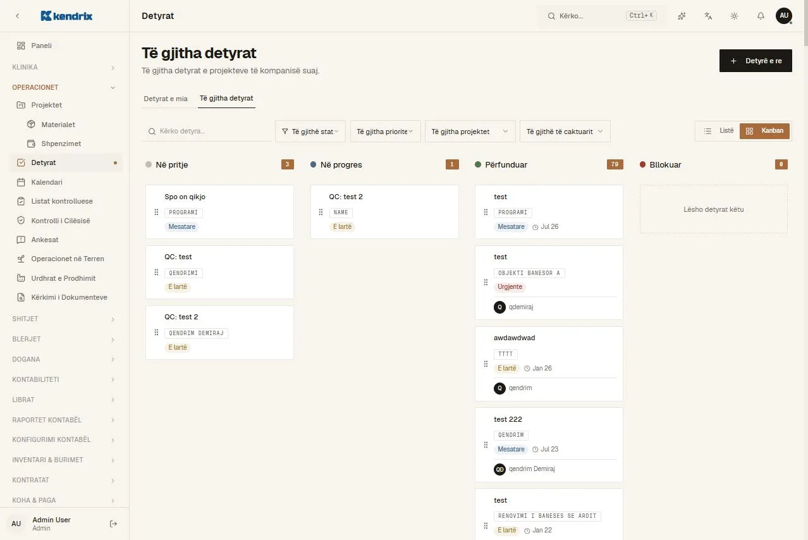Image resolution: width=808 pixels, height=540 pixels.
Task: Open QC: test card in Në pritje
Action: (219, 272)
